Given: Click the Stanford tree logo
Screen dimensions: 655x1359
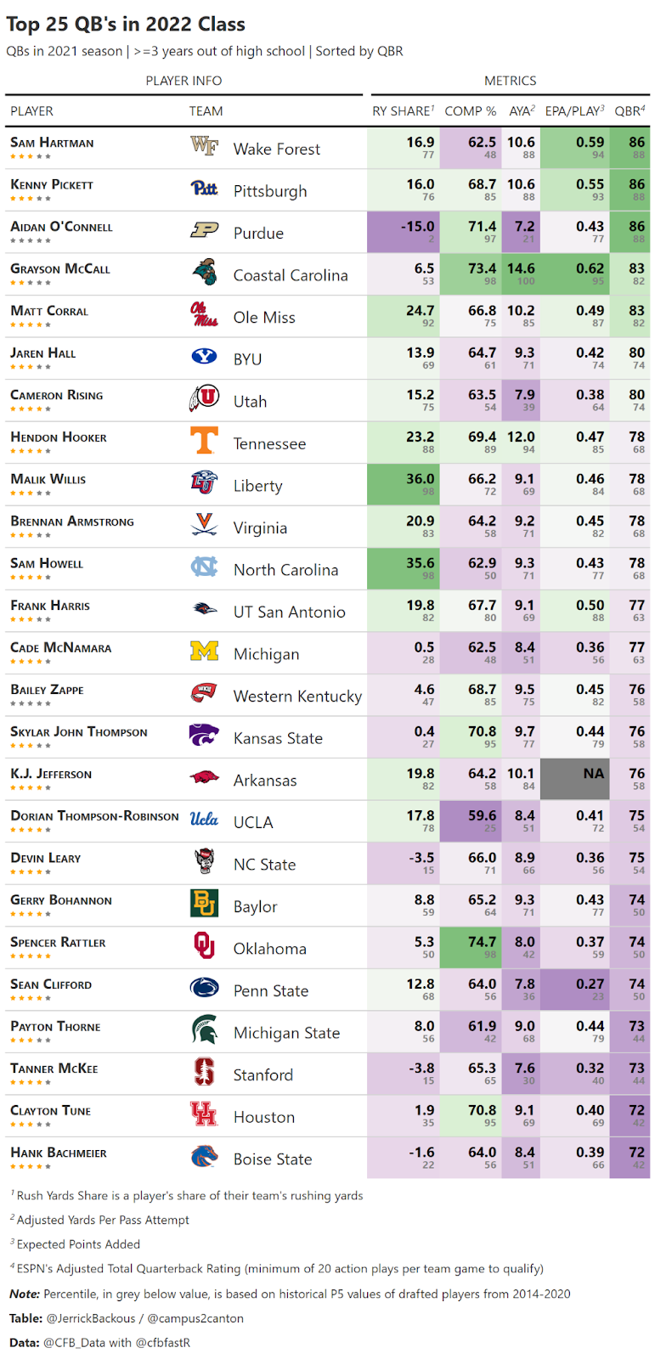Looking at the screenshot, I should [x=204, y=1073].
